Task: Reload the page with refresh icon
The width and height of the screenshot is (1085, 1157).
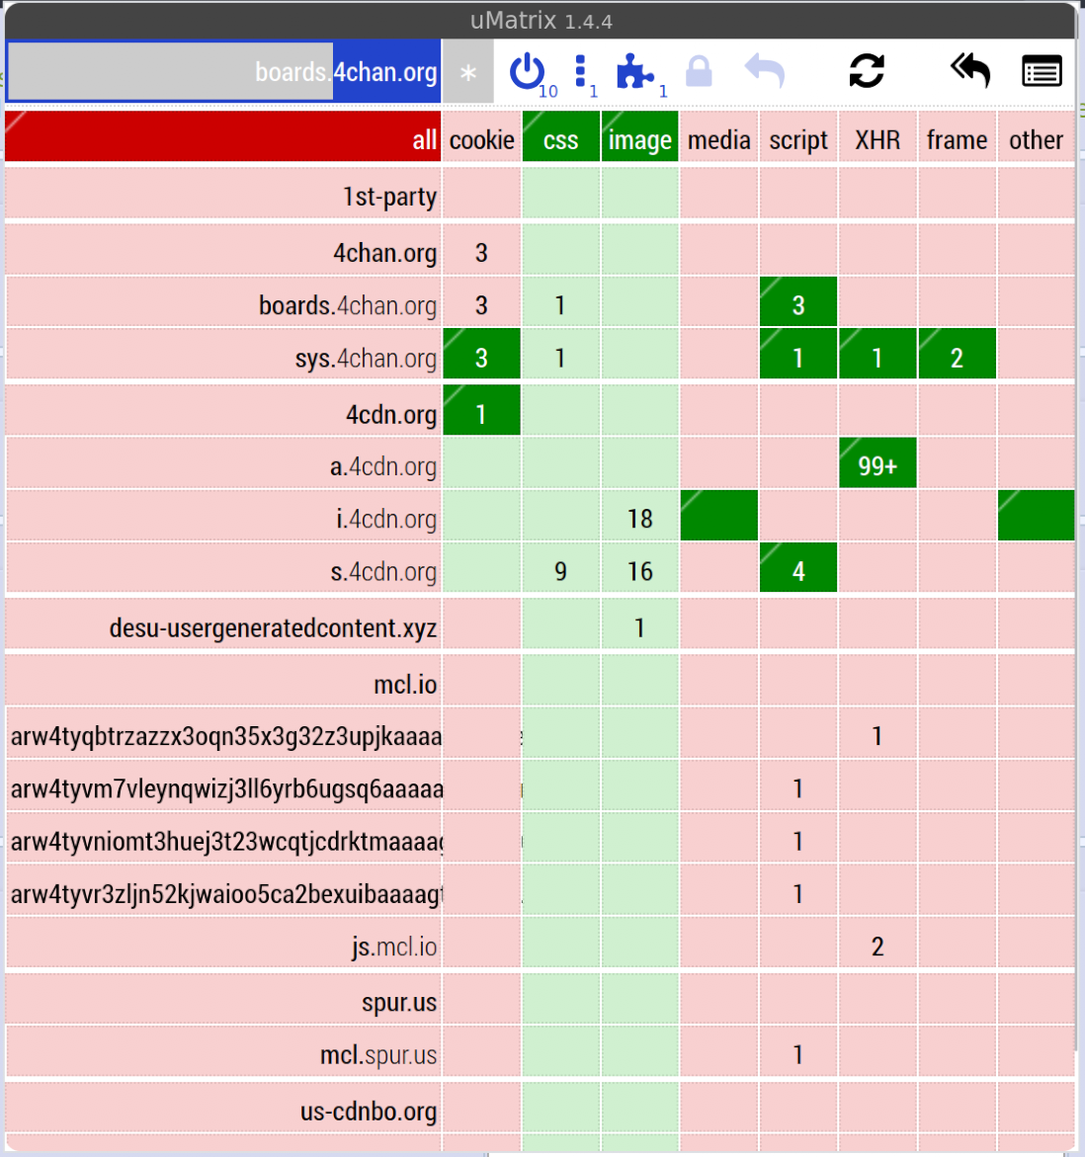Action: pyautogui.click(x=867, y=71)
